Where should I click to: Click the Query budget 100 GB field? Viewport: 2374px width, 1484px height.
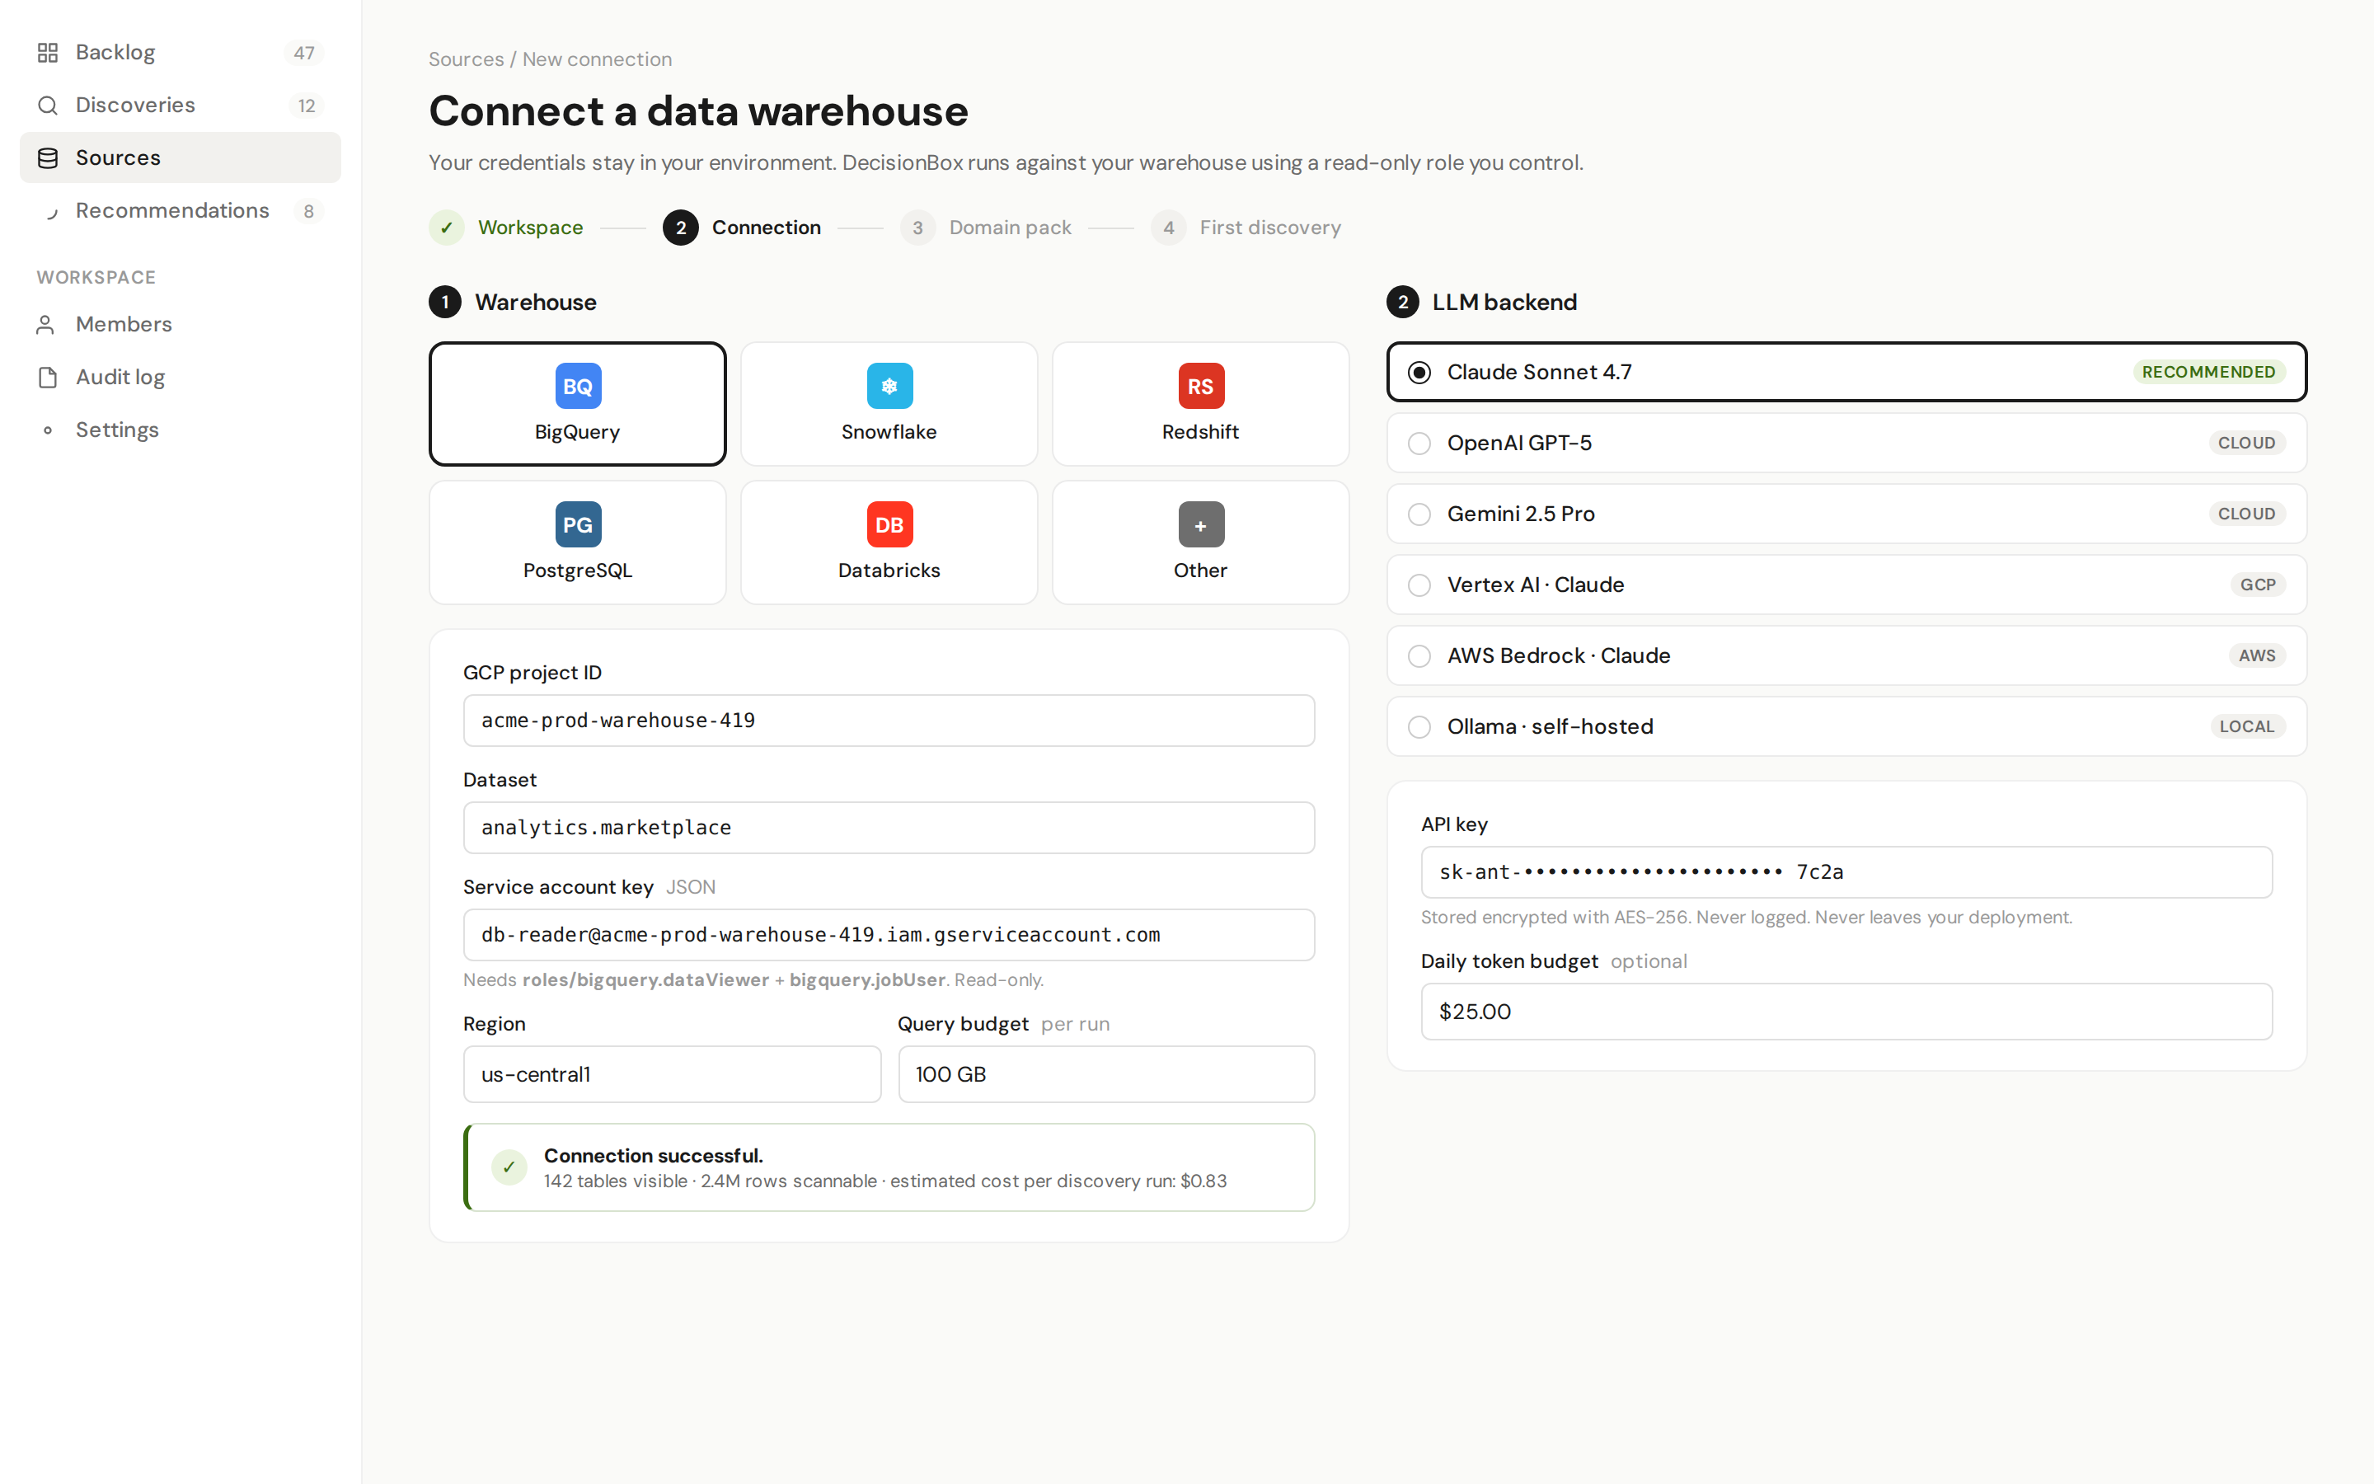(1106, 1075)
